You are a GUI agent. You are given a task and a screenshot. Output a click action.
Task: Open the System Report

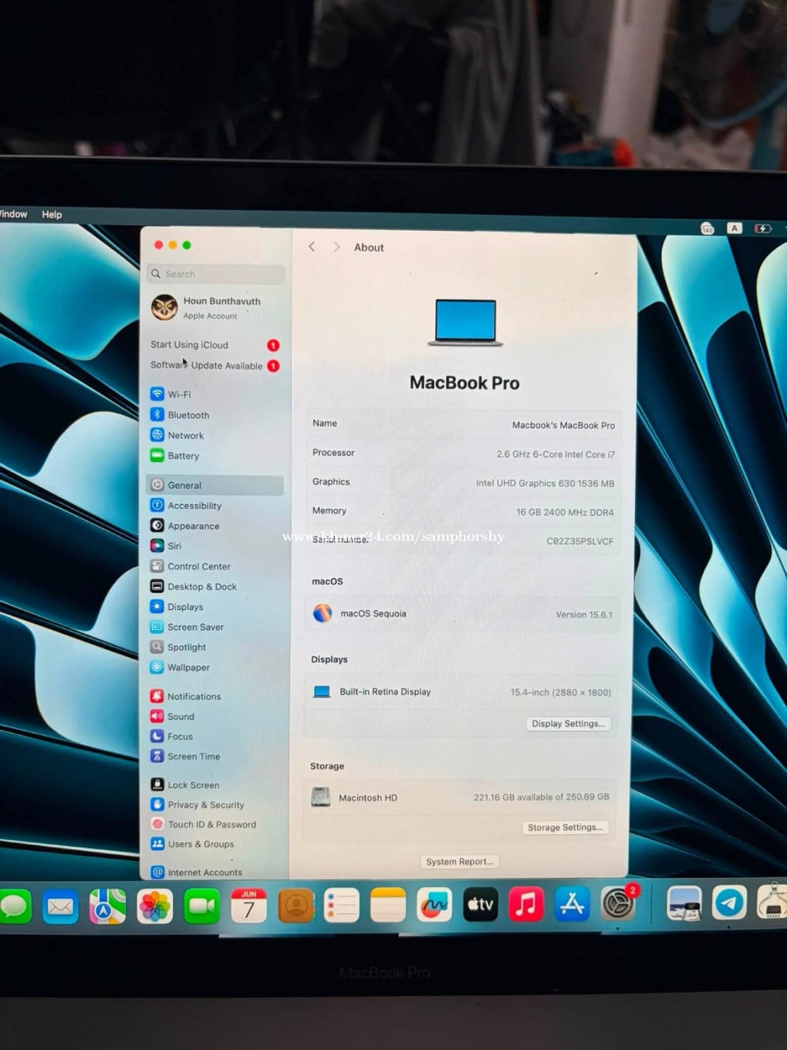459,862
